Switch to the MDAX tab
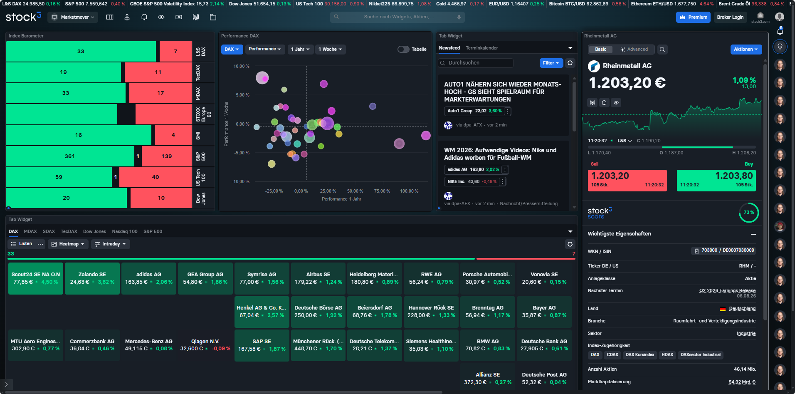This screenshot has width=795, height=394. point(30,231)
